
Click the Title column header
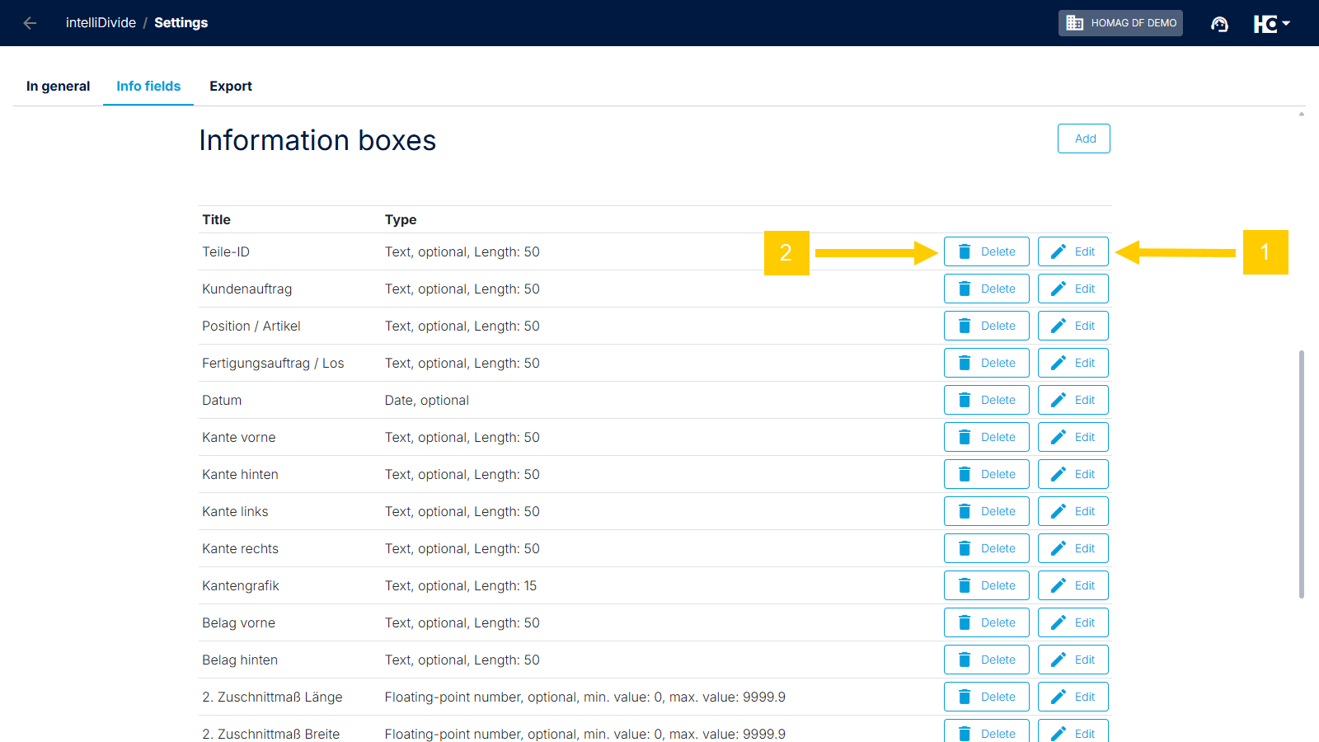click(x=216, y=219)
